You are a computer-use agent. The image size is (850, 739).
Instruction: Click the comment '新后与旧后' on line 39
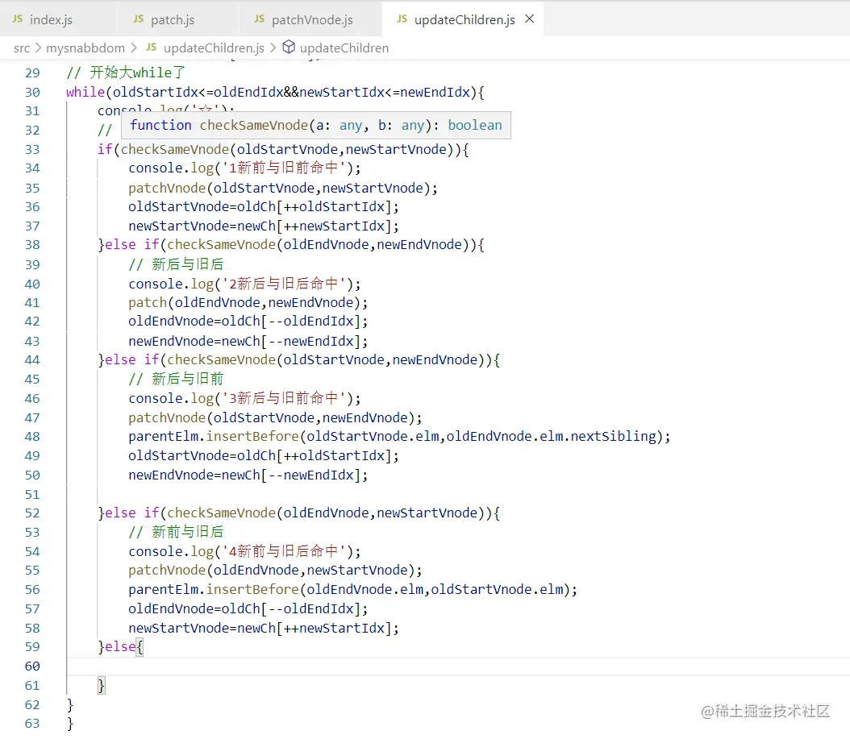(176, 264)
